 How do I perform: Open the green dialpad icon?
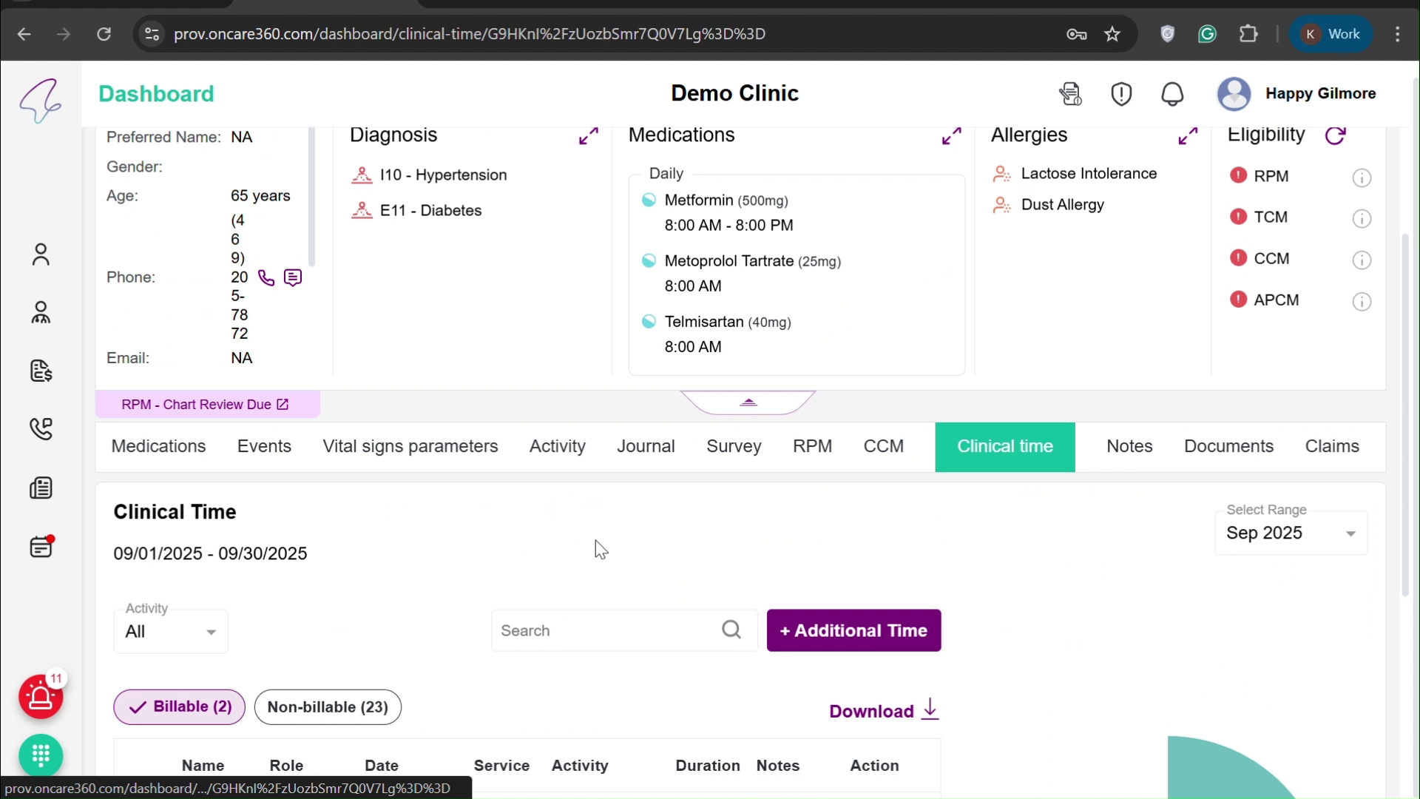pyautogui.click(x=41, y=755)
